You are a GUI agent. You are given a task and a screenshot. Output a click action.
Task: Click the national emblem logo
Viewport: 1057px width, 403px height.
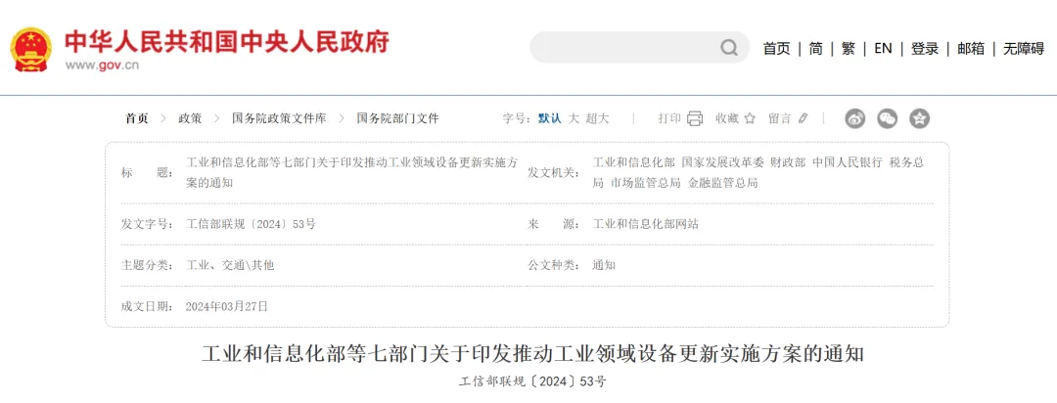pyautogui.click(x=30, y=49)
